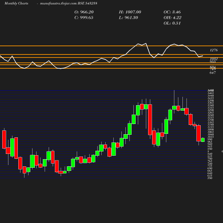The image size is (223, 223).
Task: Click the 'OC: 3.46' readout
Action: pyautogui.click(x=172, y=12)
